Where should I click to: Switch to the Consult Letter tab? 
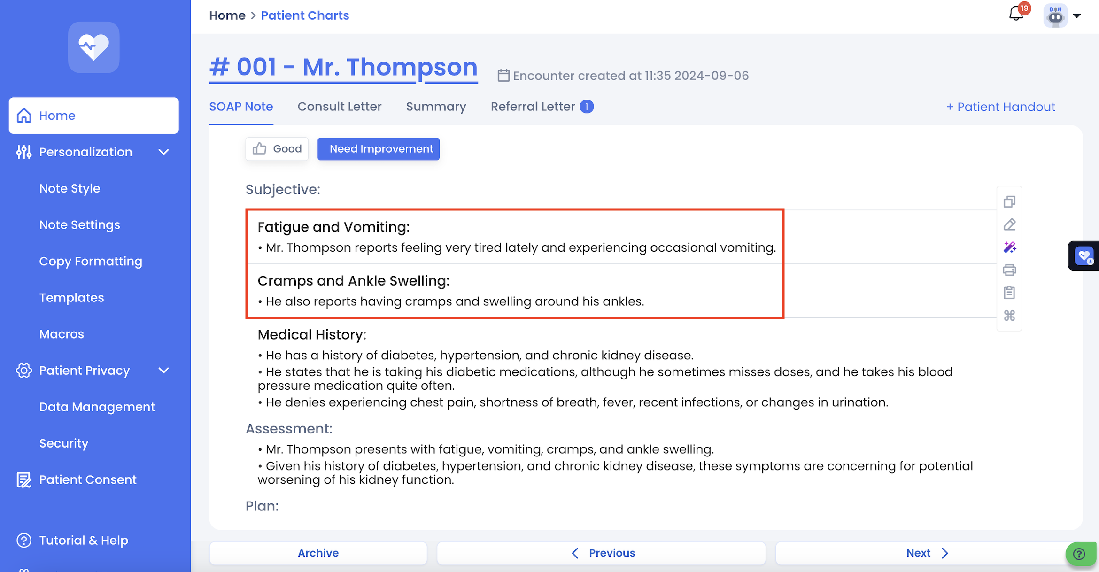coord(339,107)
